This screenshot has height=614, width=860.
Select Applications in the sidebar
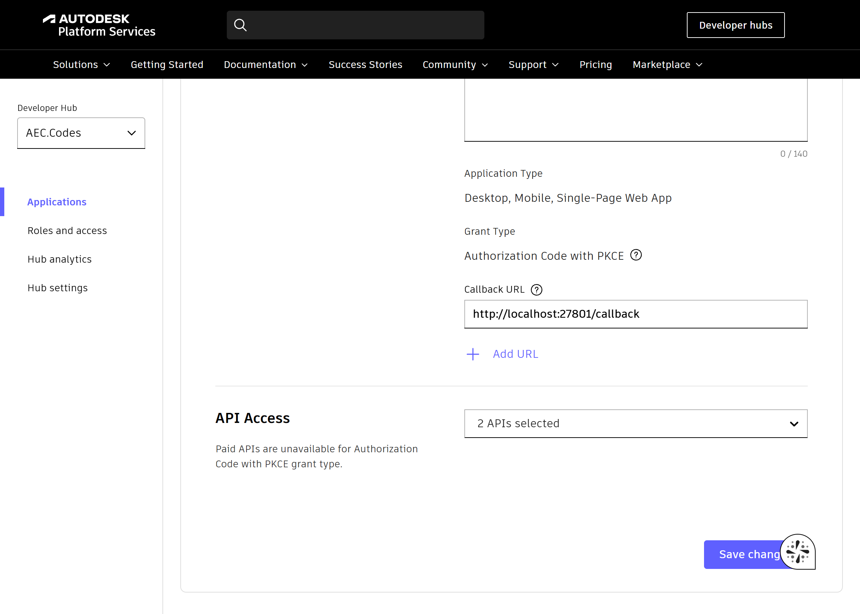click(x=57, y=202)
